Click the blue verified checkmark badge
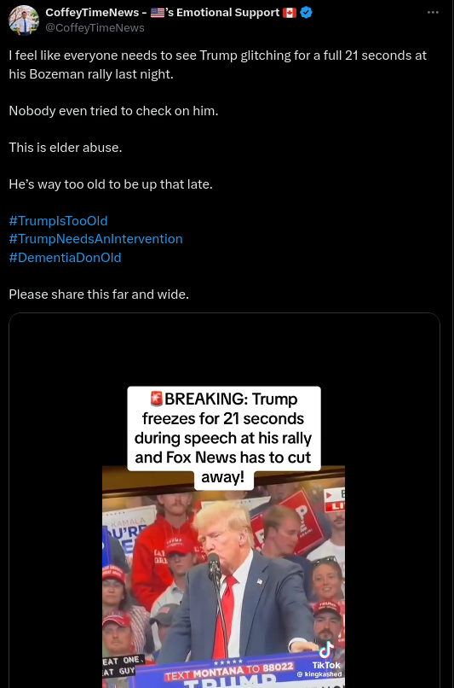Image resolution: width=454 pixels, height=688 pixels. click(x=306, y=12)
